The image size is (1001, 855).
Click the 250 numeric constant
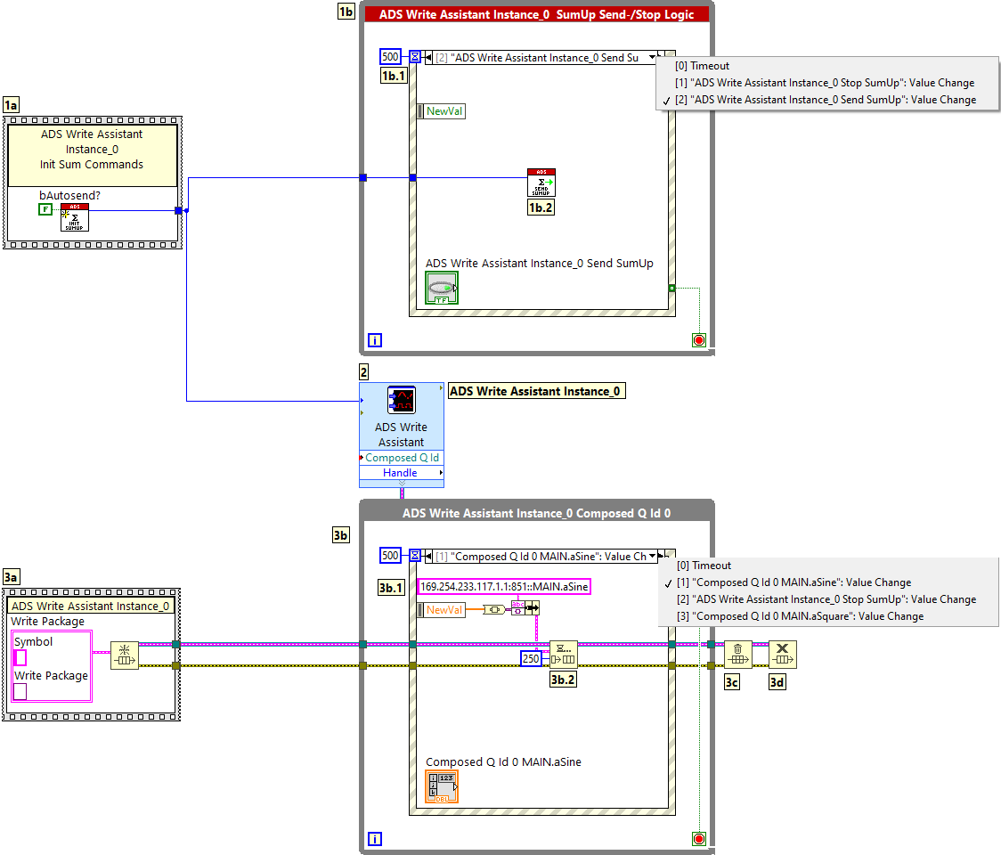pos(533,658)
